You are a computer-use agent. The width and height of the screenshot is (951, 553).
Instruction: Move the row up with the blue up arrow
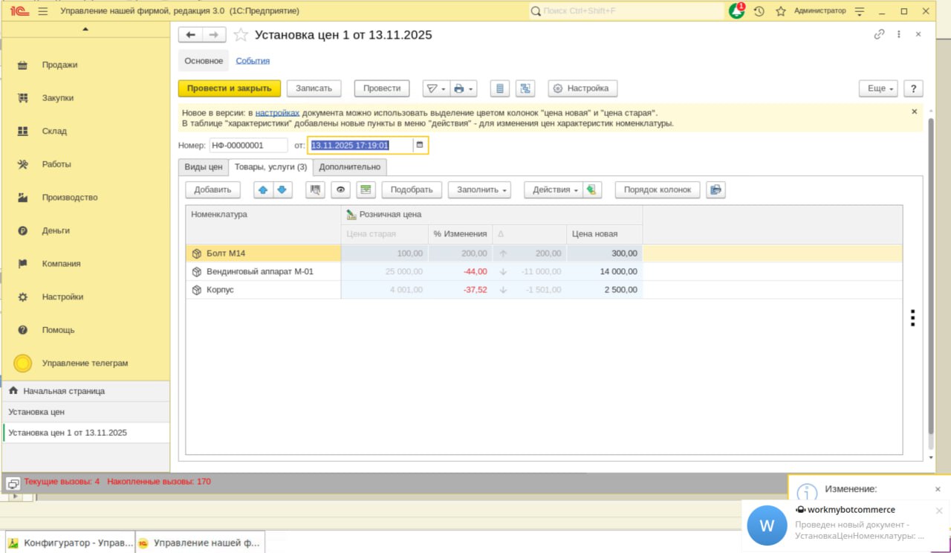click(263, 190)
